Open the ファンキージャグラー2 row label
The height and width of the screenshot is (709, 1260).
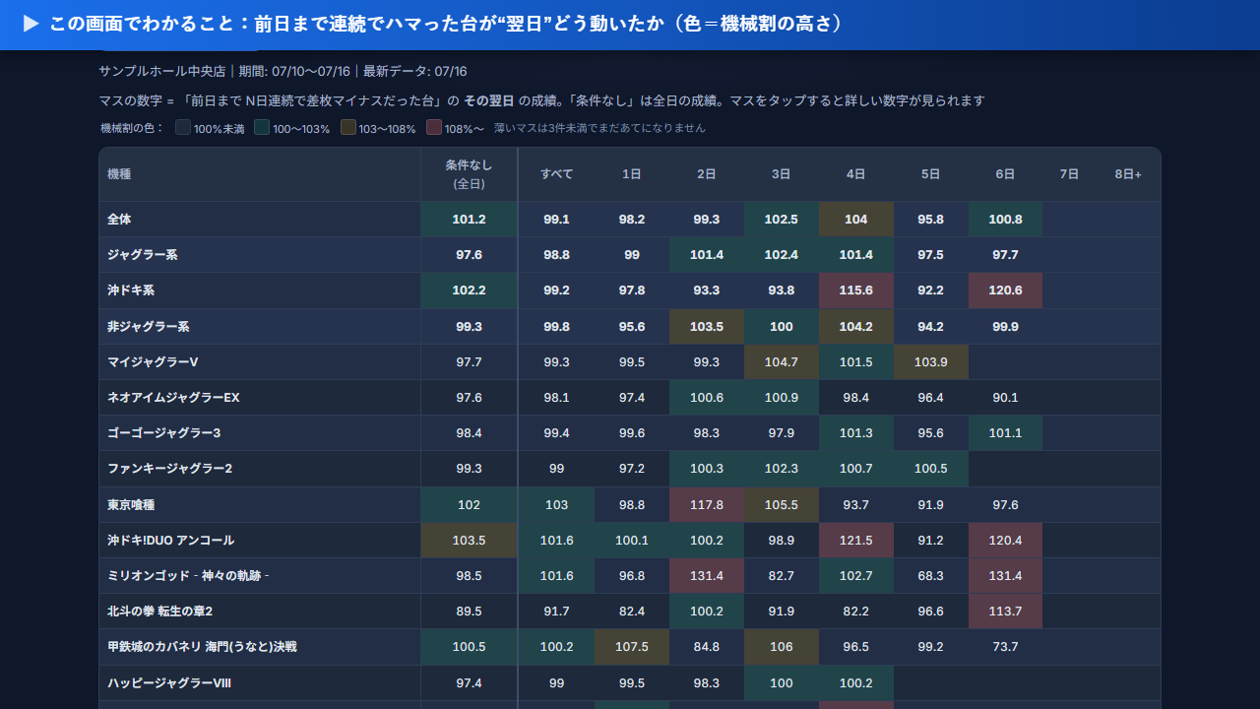260,469
